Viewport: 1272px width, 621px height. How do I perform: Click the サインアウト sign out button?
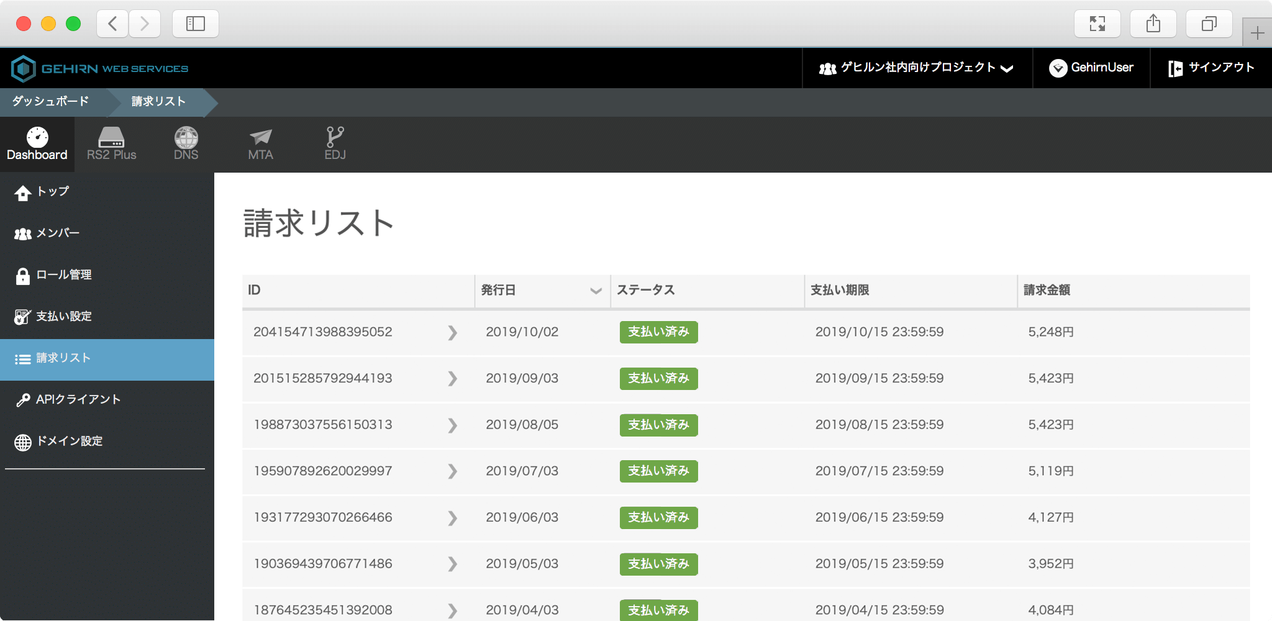(1211, 68)
